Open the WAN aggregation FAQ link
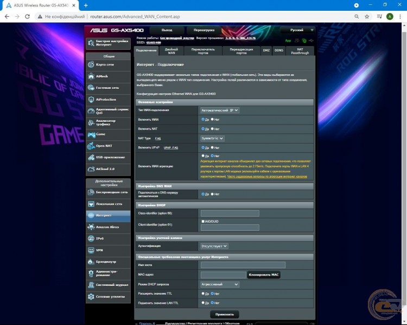This screenshot has width=407, height=325. tap(267, 177)
